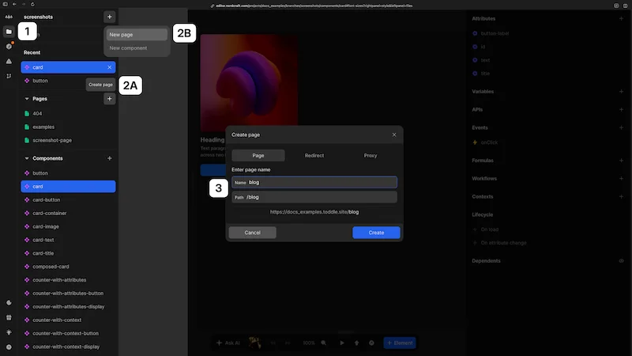632x356 pixels.
Task: Click the publish upload arrow in bottom toolbar
Action: (x=356, y=343)
